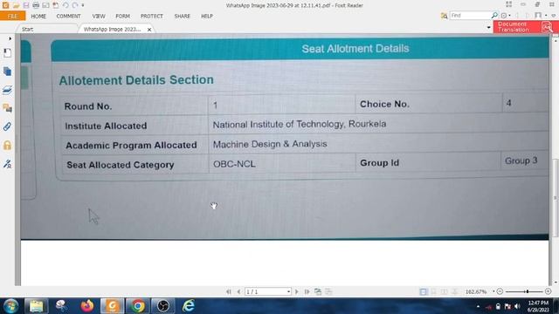Go to first page button

(x=229, y=291)
